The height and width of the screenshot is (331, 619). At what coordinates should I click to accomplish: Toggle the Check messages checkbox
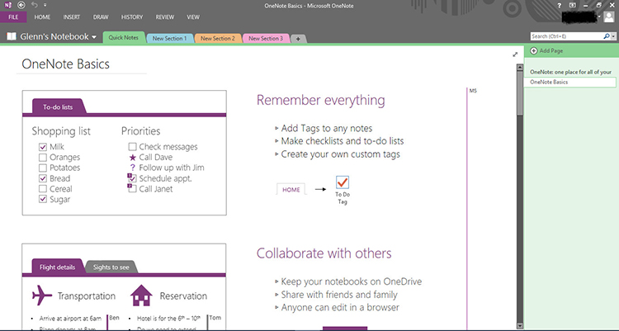tap(131, 147)
